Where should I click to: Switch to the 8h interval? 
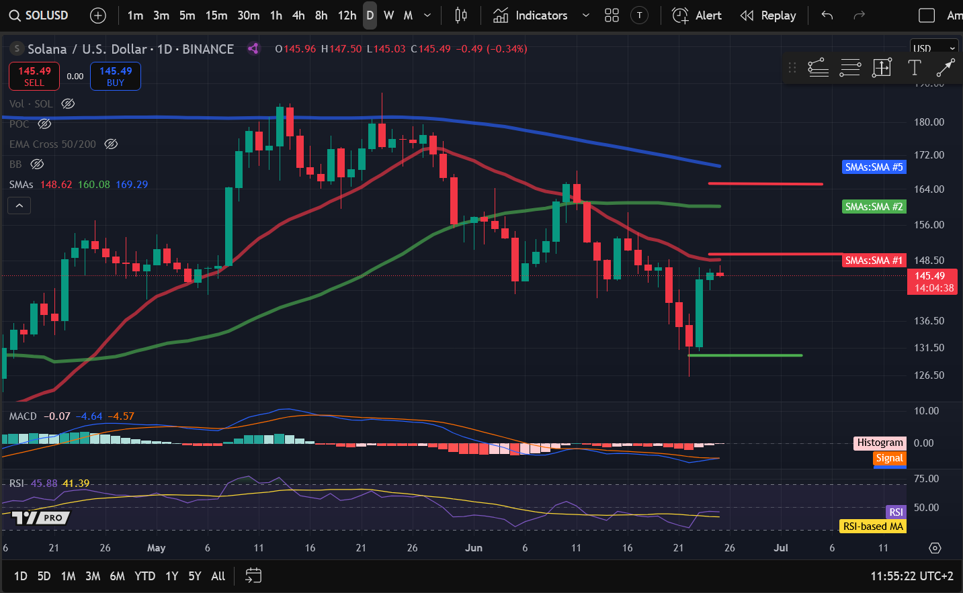[322, 15]
